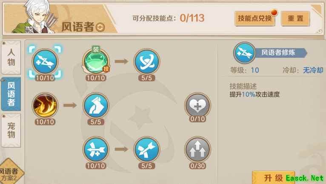Select the arrow plus skill with 10/10
The width and height of the screenshot is (326, 184).
click(x=96, y=149)
